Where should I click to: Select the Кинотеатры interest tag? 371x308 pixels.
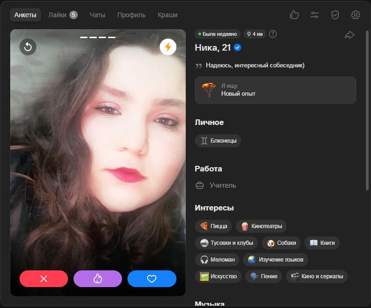[x=261, y=226]
